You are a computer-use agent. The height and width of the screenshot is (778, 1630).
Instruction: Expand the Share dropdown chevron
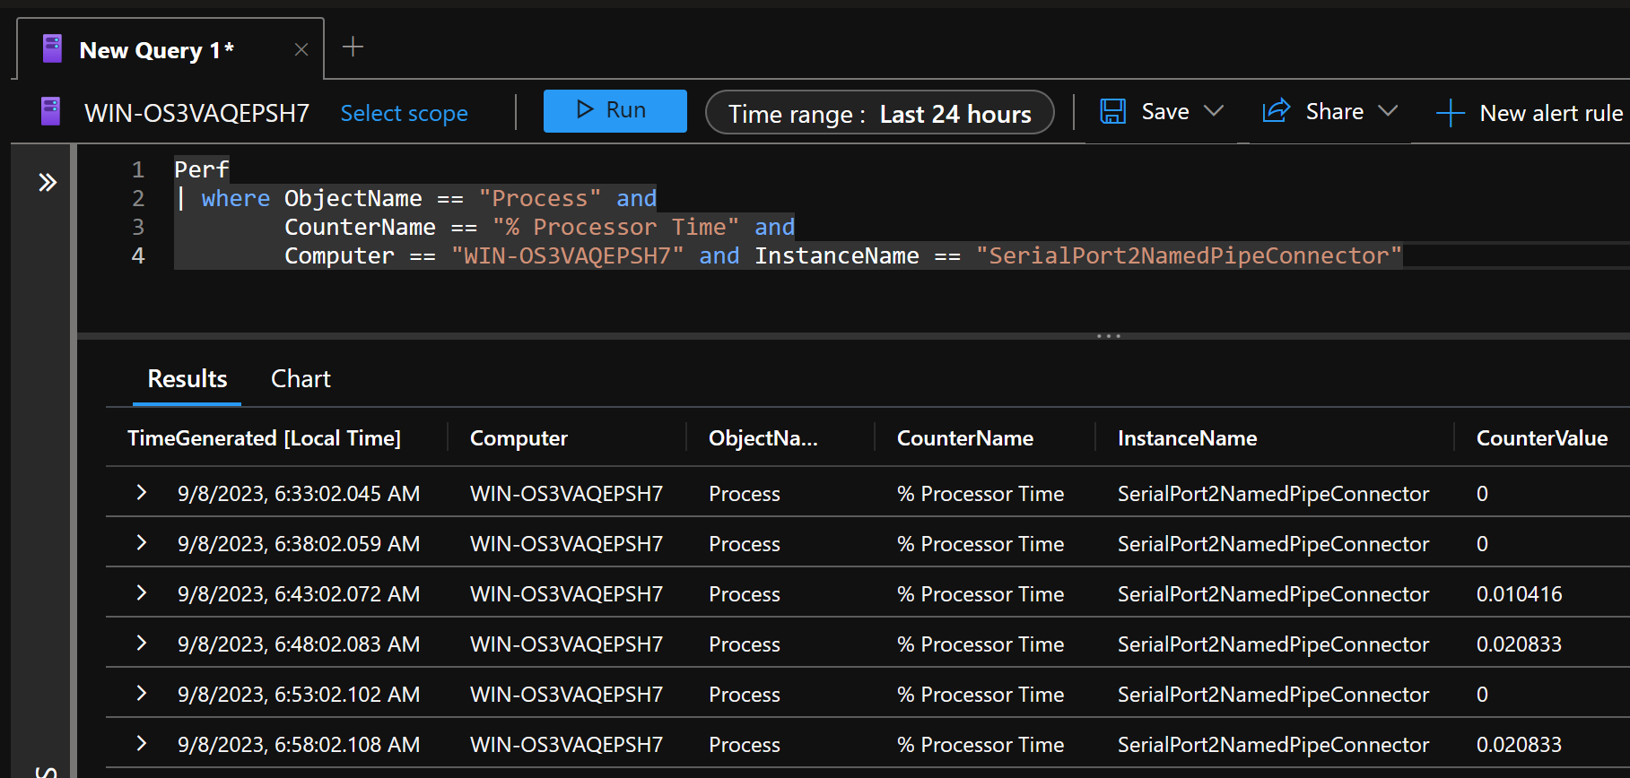[1388, 111]
